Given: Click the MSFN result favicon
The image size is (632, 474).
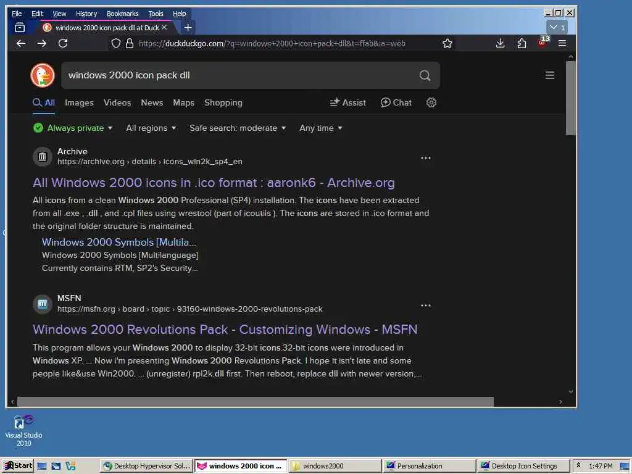Looking at the screenshot, I should pyautogui.click(x=43, y=304).
